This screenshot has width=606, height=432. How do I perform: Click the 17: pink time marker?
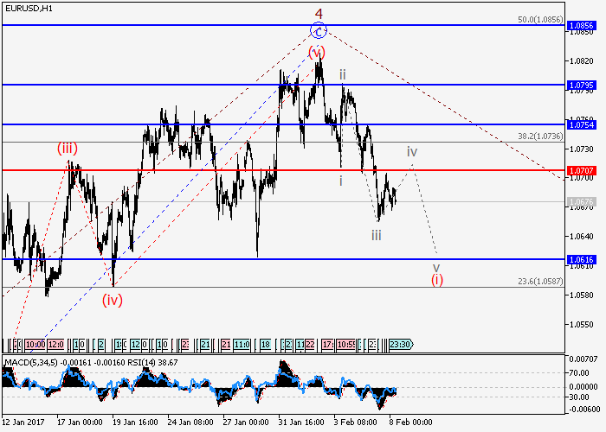(328, 345)
